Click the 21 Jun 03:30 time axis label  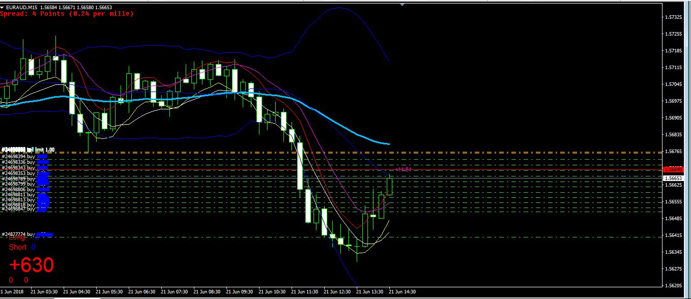[44, 292]
